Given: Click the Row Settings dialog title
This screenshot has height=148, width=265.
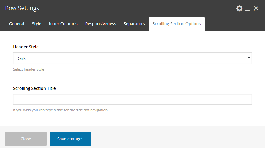Looking at the screenshot, I should click(22, 8).
